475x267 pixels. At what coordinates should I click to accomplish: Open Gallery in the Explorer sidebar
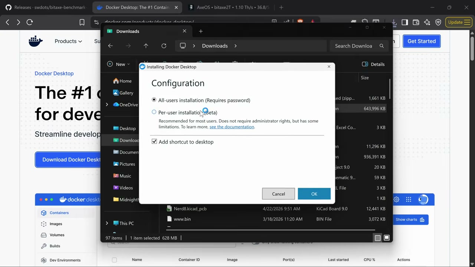point(123,93)
